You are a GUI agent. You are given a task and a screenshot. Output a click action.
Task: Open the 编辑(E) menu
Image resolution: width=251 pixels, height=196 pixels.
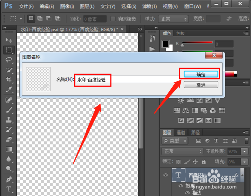click(47, 6)
